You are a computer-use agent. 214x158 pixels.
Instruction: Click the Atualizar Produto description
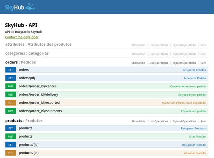pyautogui.click(x=195, y=153)
